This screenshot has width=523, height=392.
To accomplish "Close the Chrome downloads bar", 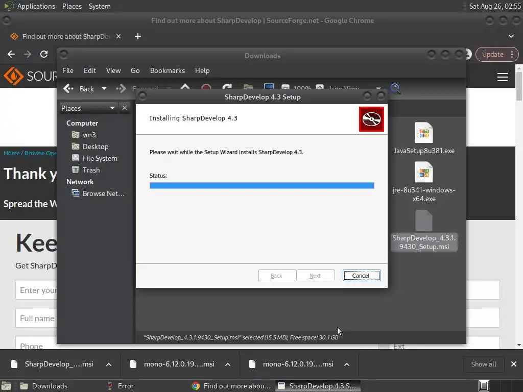I will 514,364.
